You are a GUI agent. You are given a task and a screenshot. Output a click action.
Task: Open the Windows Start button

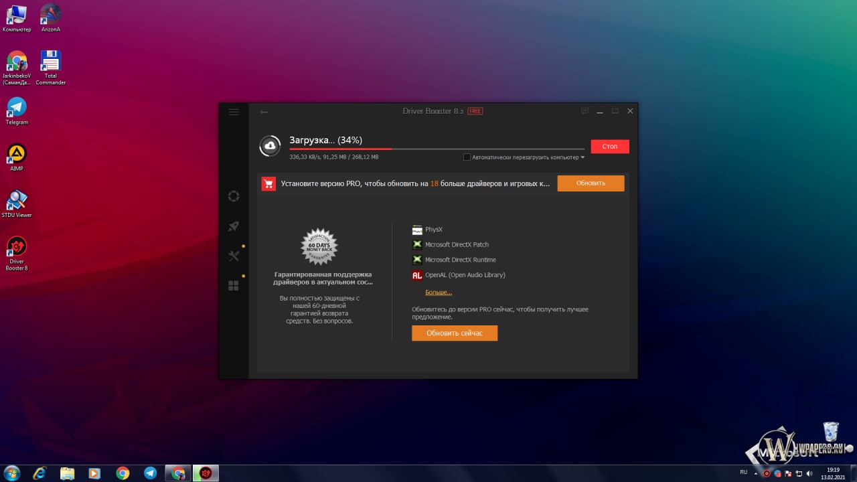click(11, 473)
